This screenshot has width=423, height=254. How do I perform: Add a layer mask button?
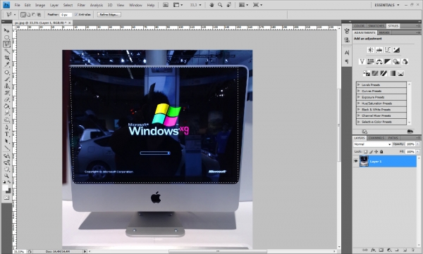381,250
